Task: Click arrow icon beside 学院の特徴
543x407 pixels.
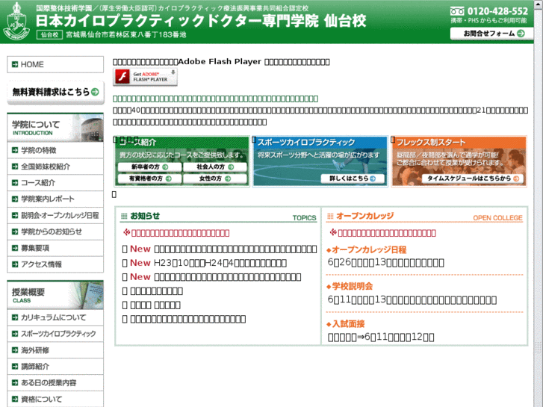Action: [15, 150]
